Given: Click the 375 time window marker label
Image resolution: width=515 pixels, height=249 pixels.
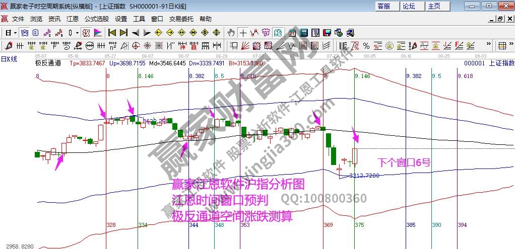Looking at the screenshot, I should tap(358, 225).
